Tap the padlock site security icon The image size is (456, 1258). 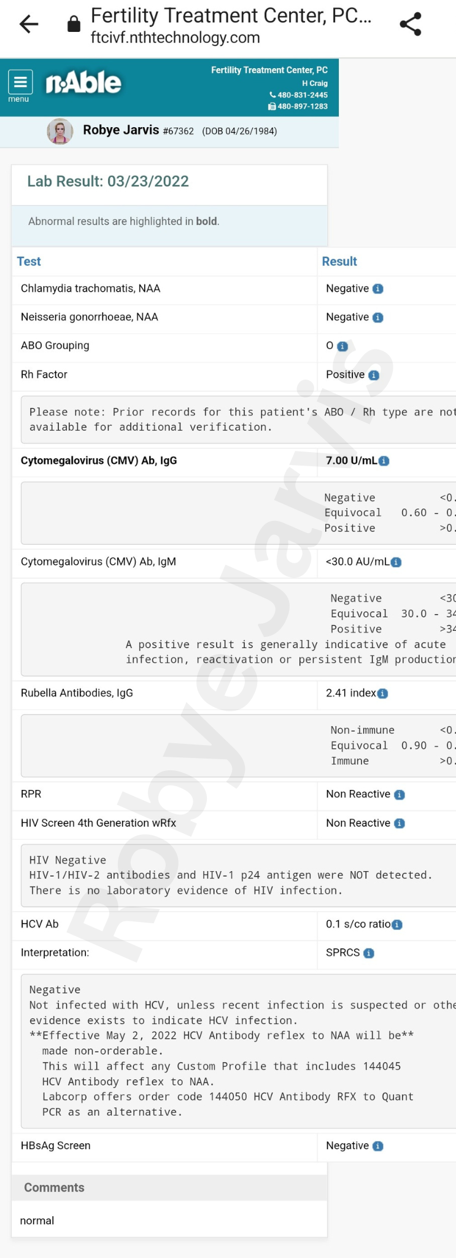74,25
